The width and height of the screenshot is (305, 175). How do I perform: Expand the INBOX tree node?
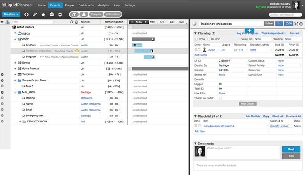coord(15,33)
